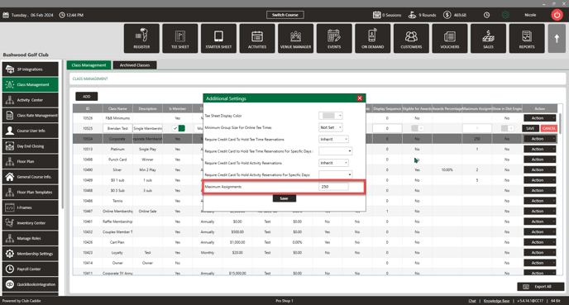Expand Require Credit Card To Hold Activity Reservations dropdown
The image size is (569, 305).
(x=333, y=163)
